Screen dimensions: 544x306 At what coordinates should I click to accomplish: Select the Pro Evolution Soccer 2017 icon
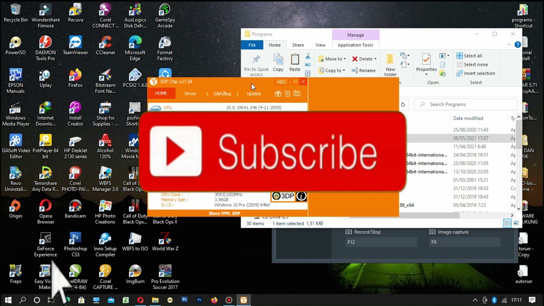[x=165, y=277]
